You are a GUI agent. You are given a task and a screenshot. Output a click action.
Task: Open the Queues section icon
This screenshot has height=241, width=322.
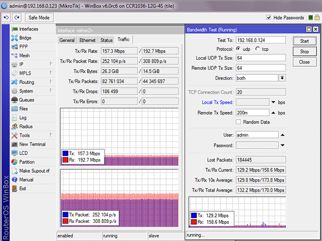coord(14,100)
